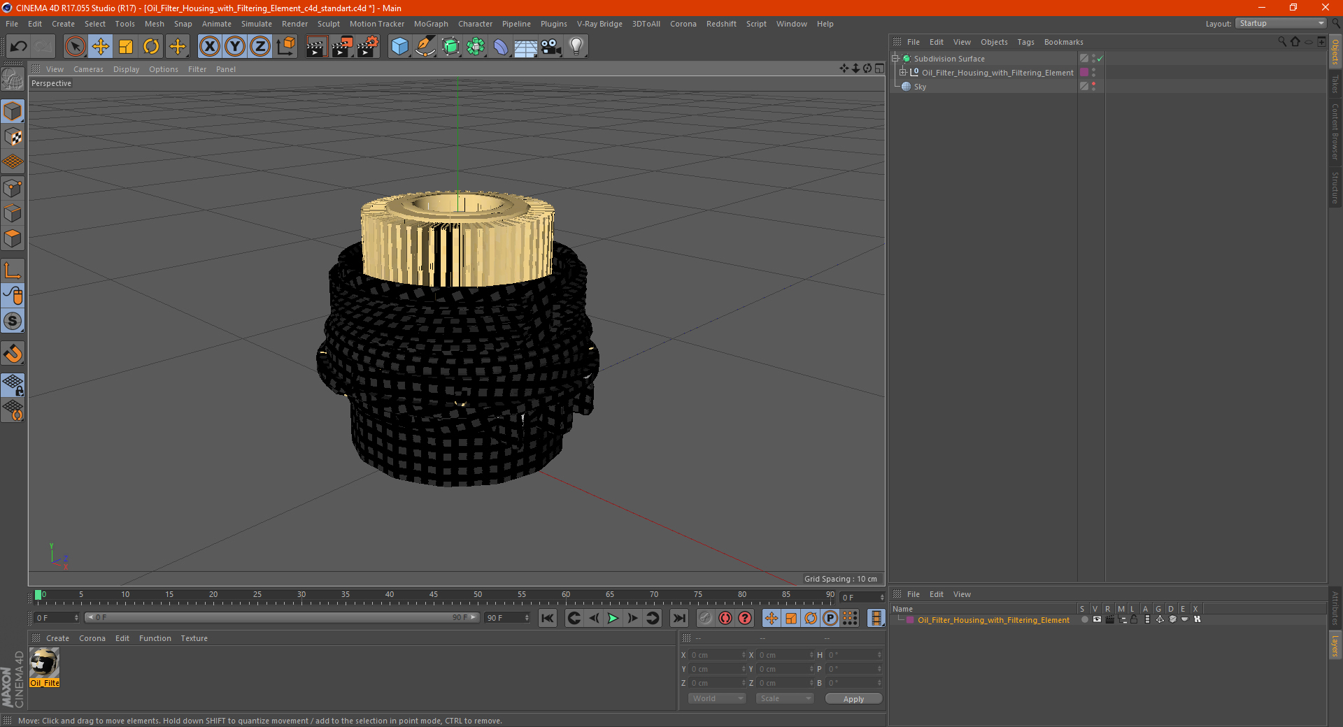Select the Live Selection tool
The width and height of the screenshot is (1343, 727).
(75, 46)
